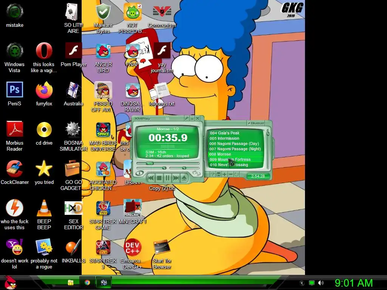Open the 'BOSNIA SIMULATOR' minesweeper icon

pos(73,136)
